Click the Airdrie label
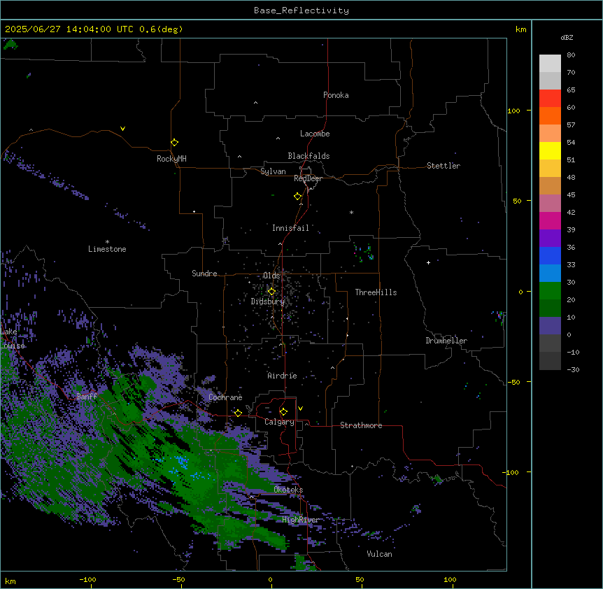The width and height of the screenshot is (603, 589). coord(282,376)
